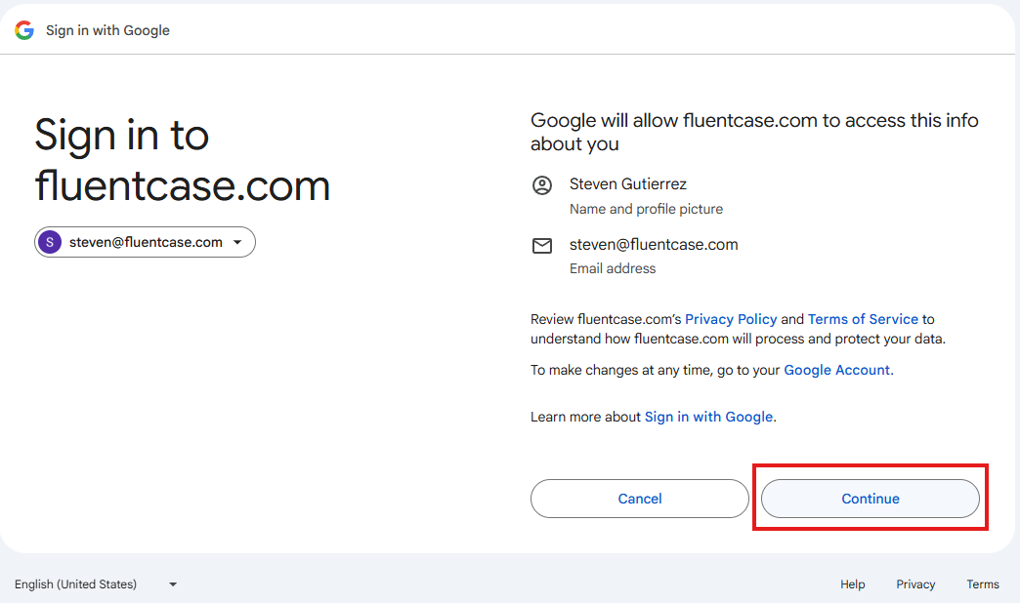Screen dimensions: 1020x603
Task: Expand the English (United States) language selector
Action: (96, 584)
